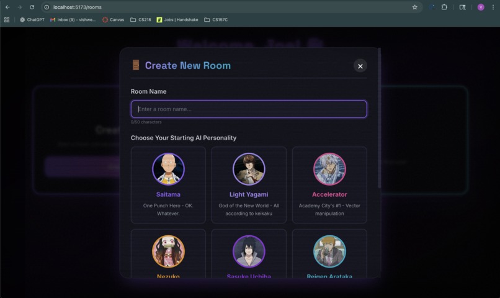Viewport: 500px width, 298px height.
Task: Select the Light Yagami avatar image
Action: (x=249, y=169)
